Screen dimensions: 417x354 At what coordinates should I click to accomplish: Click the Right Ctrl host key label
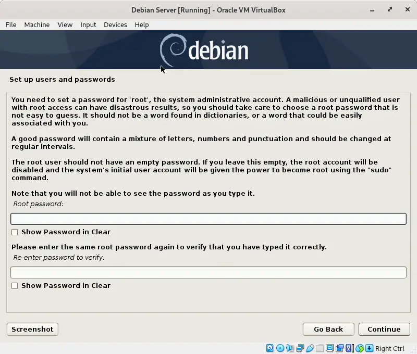coord(389,348)
